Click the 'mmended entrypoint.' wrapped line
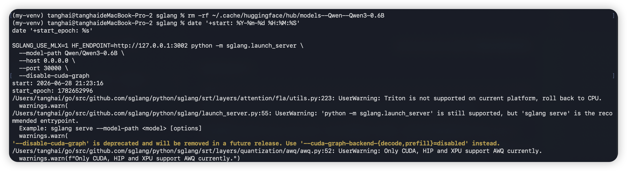Screen dimensions: 627x171 tap(45, 121)
